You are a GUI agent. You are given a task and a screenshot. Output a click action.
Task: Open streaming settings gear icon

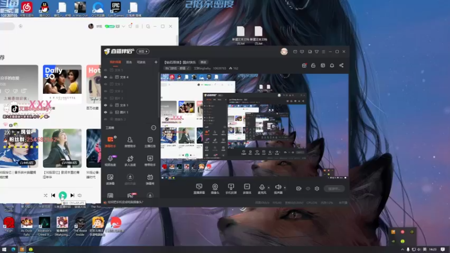(317, 188)
